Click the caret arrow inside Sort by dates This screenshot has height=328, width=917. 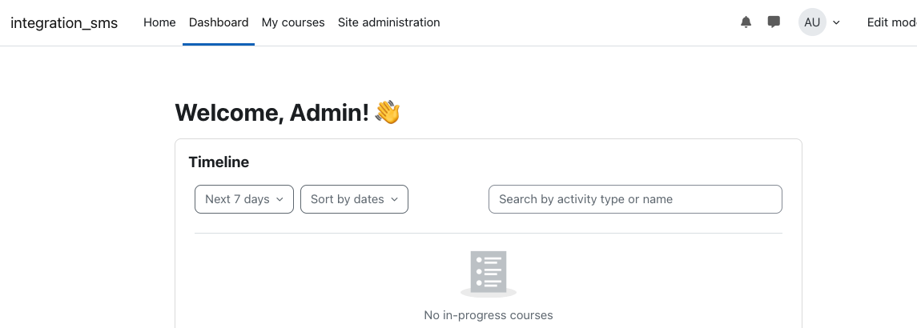(394, 199)
